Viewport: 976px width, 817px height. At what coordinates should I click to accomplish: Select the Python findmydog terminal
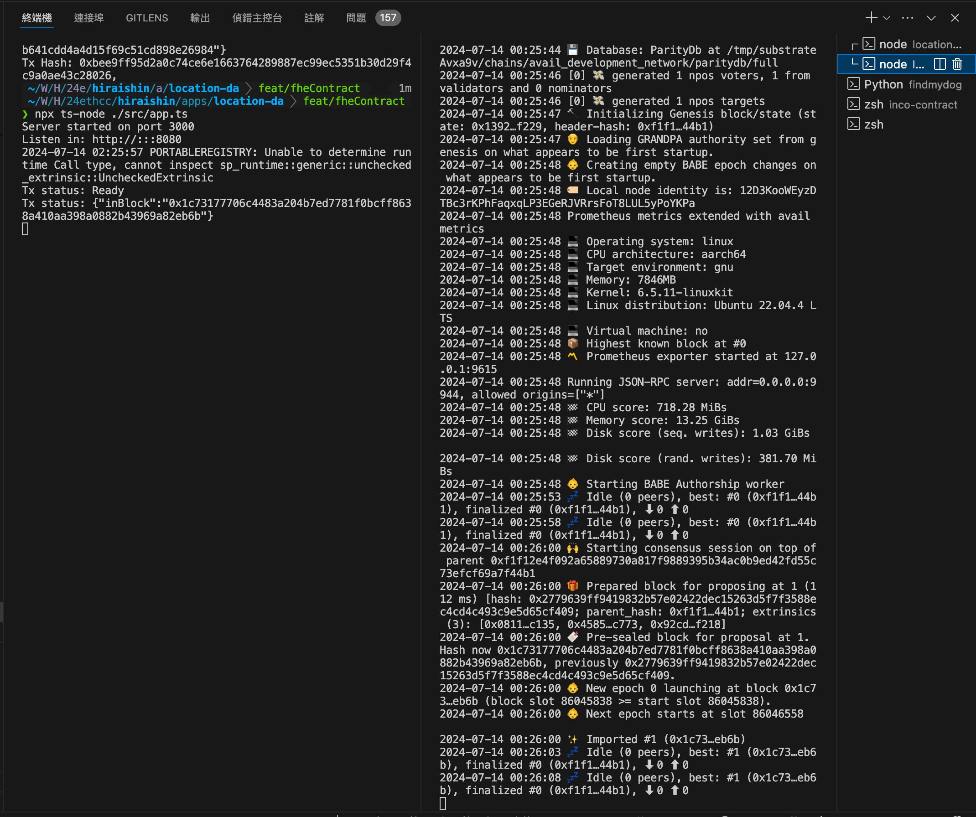[x=906, y=84]
